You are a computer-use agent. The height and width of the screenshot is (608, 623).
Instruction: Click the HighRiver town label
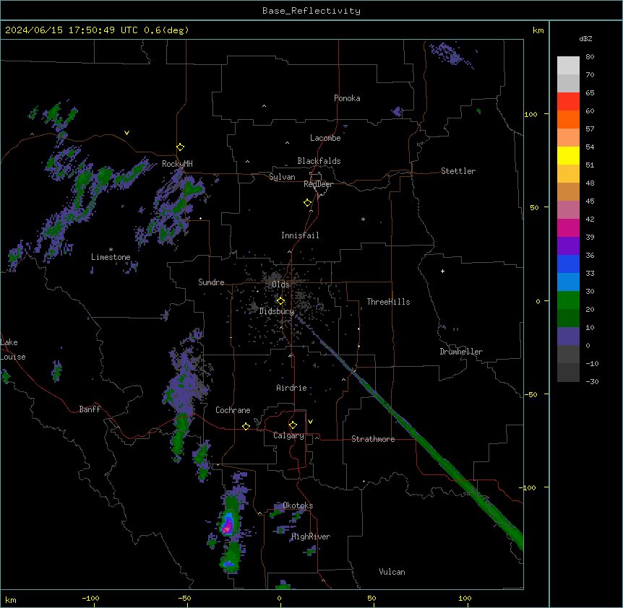click(311, 537)
